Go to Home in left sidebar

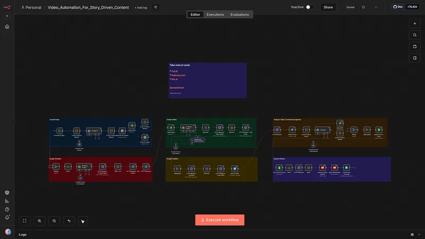(x=7, y=27)
